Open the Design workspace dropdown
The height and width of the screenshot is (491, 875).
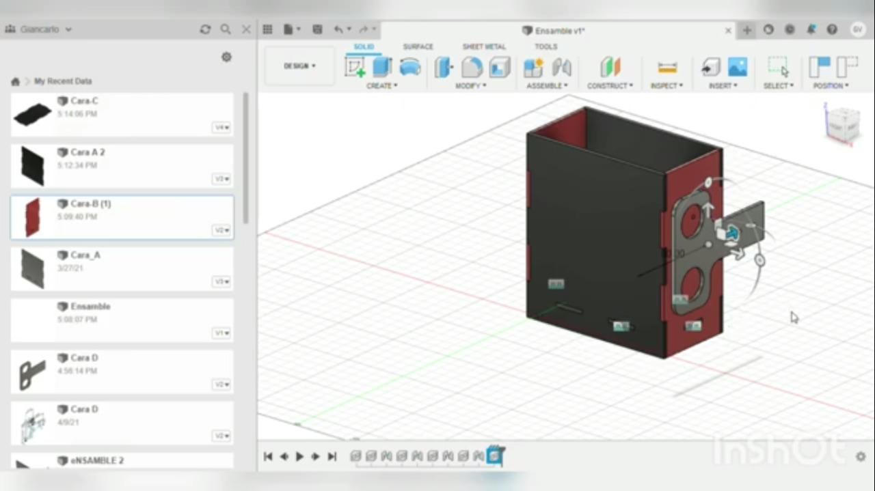[299, 66]
